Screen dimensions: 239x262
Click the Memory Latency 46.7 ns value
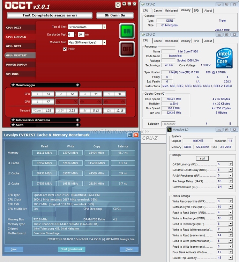pyautogui.click(x=123, y=153)
